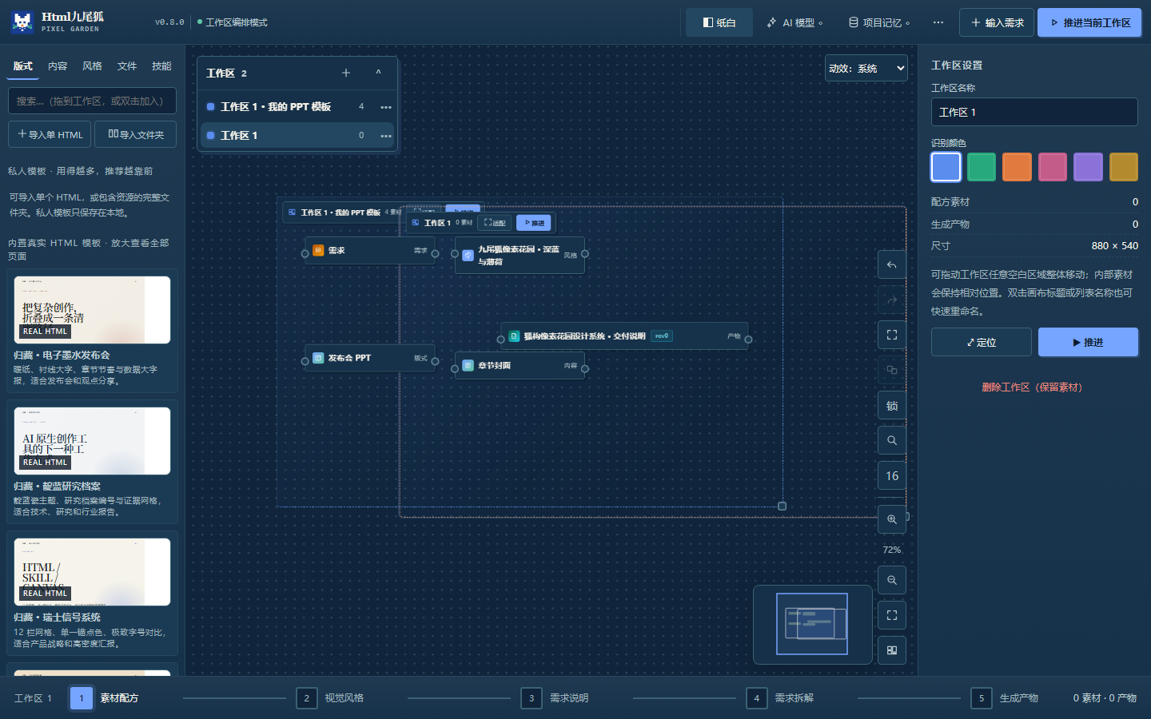Open more options for 工作区 1 · 我的 PPT 模板
Screen dimensions: 1151x719
tap(386, 107)
